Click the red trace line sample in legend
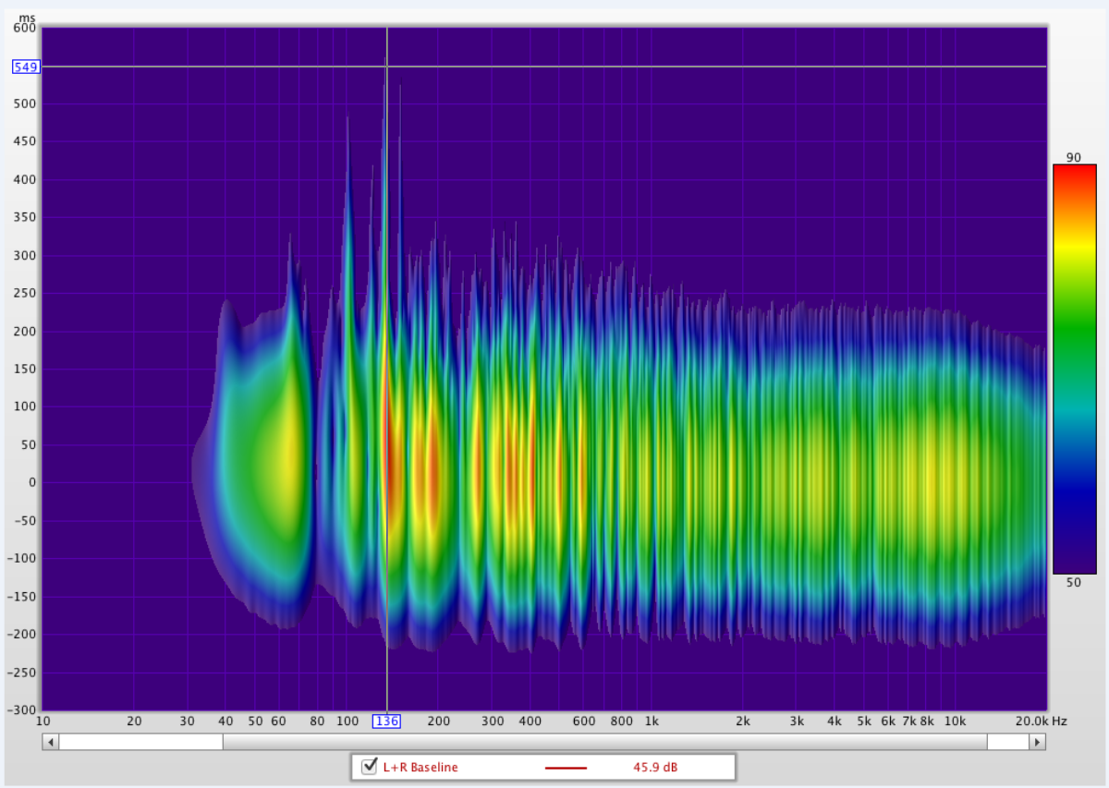Viewport: 1109px width, 788px height. [x=566, y=767]
